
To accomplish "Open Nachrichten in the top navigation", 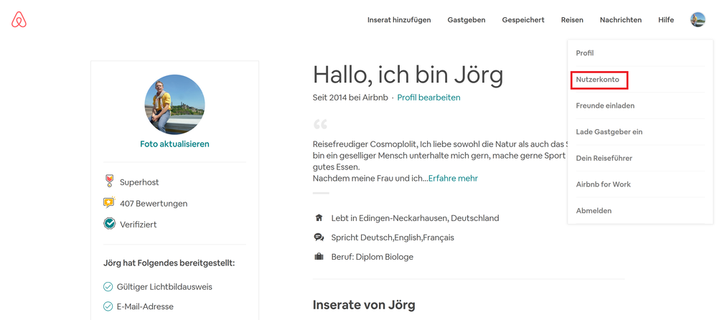I will 621,20.
